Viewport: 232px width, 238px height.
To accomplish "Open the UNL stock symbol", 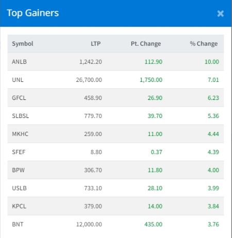I will coord(18,80).
